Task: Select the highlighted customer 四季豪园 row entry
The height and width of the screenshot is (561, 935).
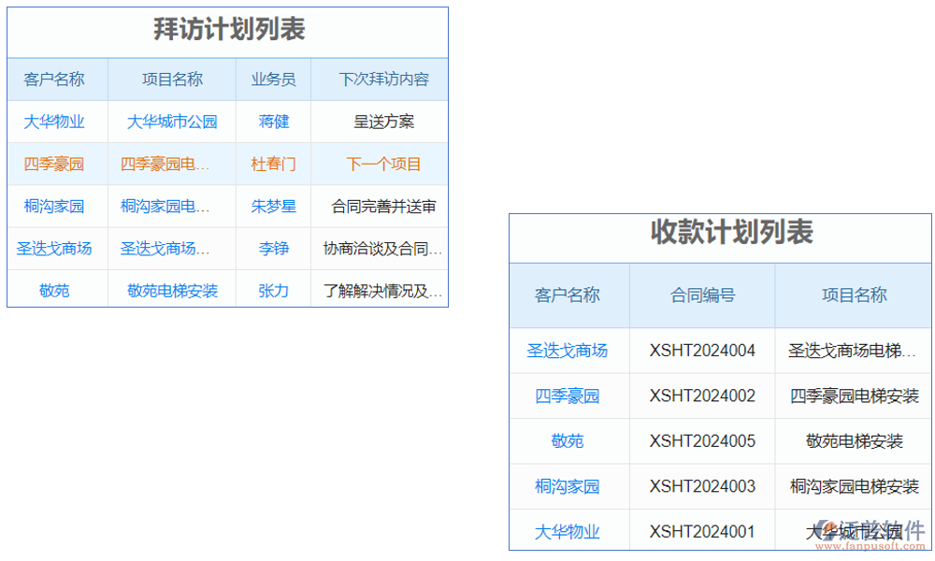Action: (56, 164)
